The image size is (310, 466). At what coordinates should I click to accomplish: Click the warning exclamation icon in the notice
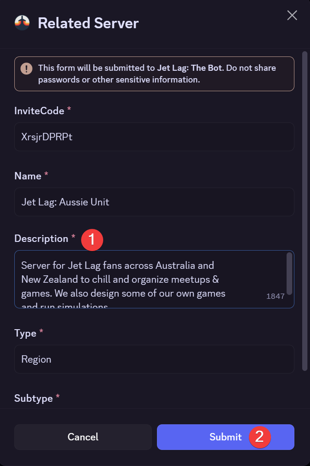26,69
